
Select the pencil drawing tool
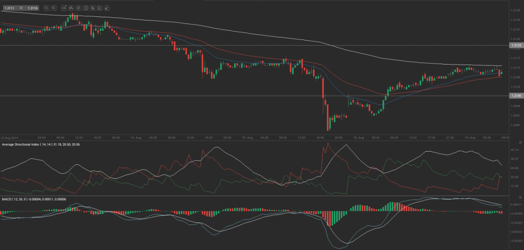[x=107, y=8]
